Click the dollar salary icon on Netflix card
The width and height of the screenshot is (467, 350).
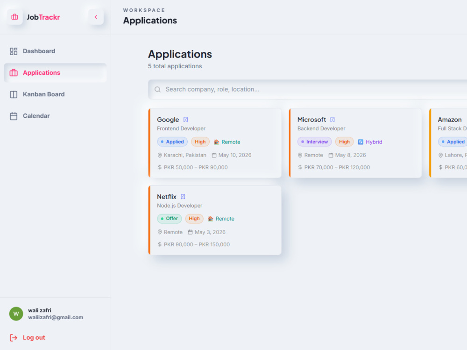(x=160, y=244)
